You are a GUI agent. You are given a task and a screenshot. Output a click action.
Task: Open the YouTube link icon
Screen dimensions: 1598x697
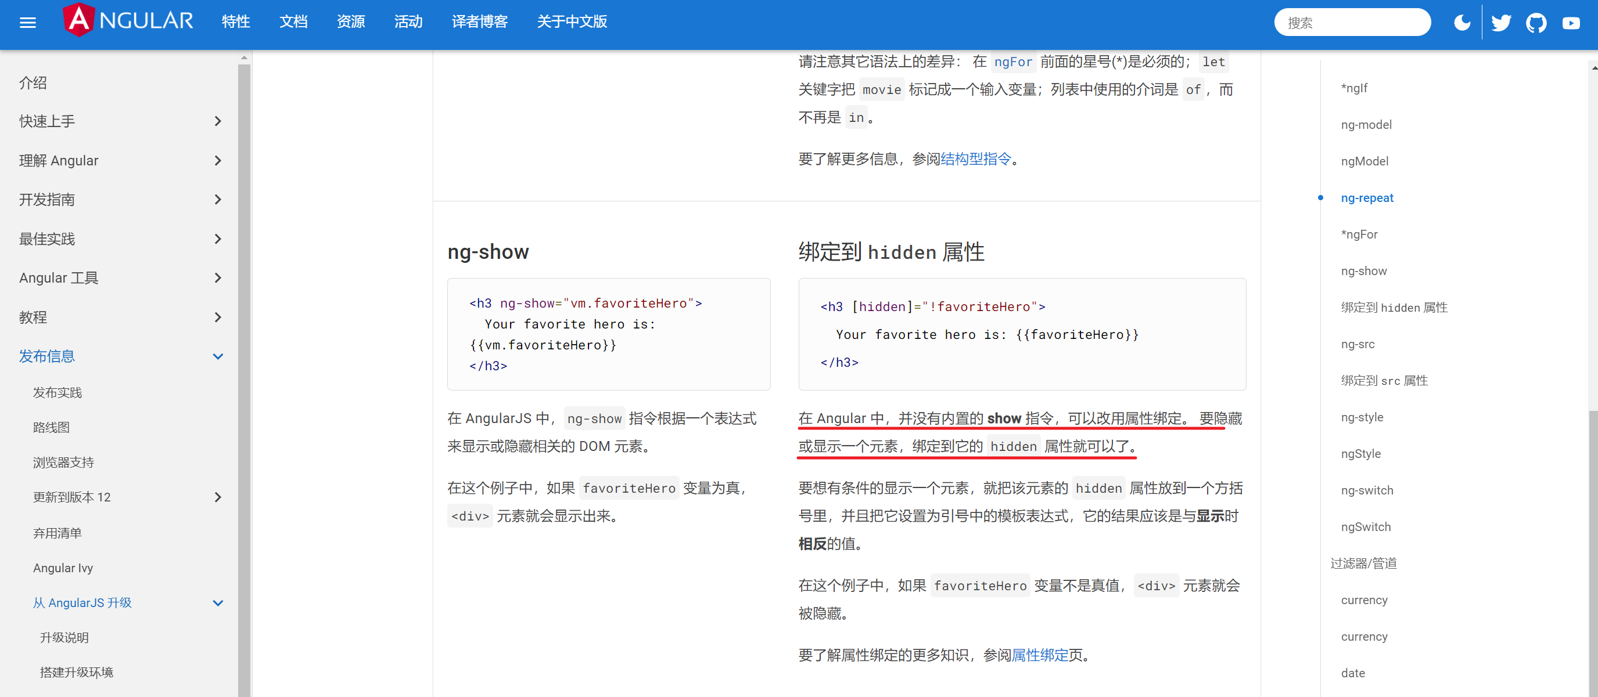click(x=1571, y=23)
